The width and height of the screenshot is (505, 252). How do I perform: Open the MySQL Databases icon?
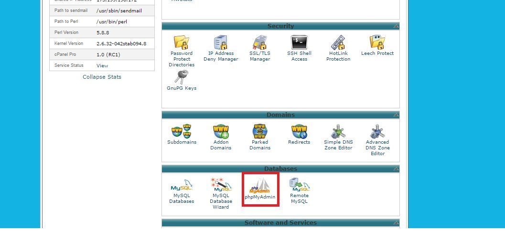point(182,185)
